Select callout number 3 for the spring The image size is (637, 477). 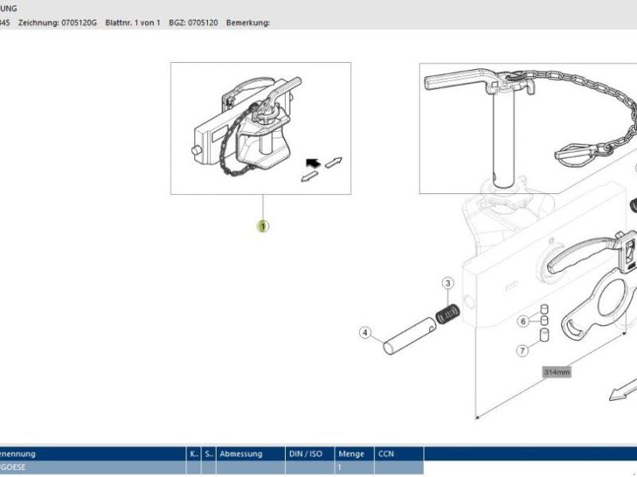(448, 284)
